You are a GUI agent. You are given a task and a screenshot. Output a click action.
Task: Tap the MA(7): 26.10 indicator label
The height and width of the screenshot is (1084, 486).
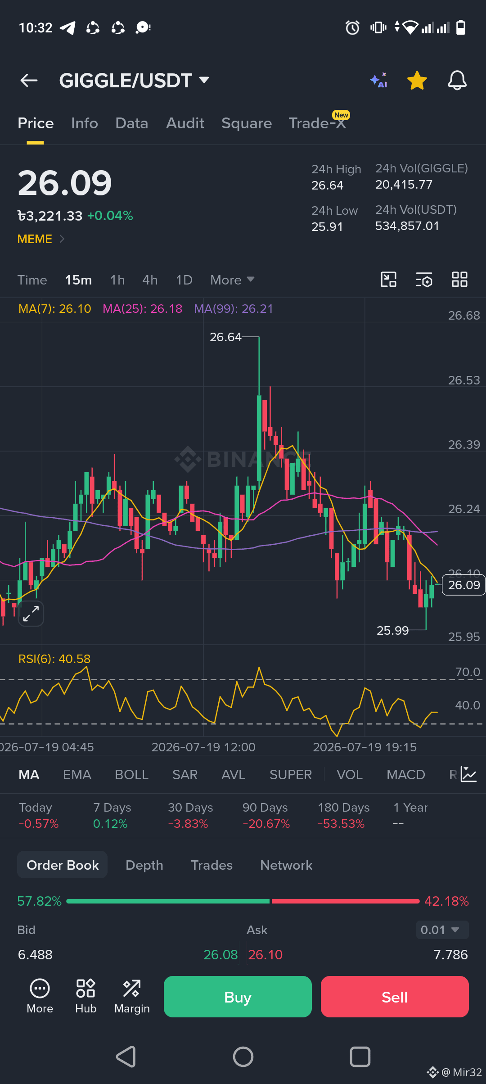point(55,309)
